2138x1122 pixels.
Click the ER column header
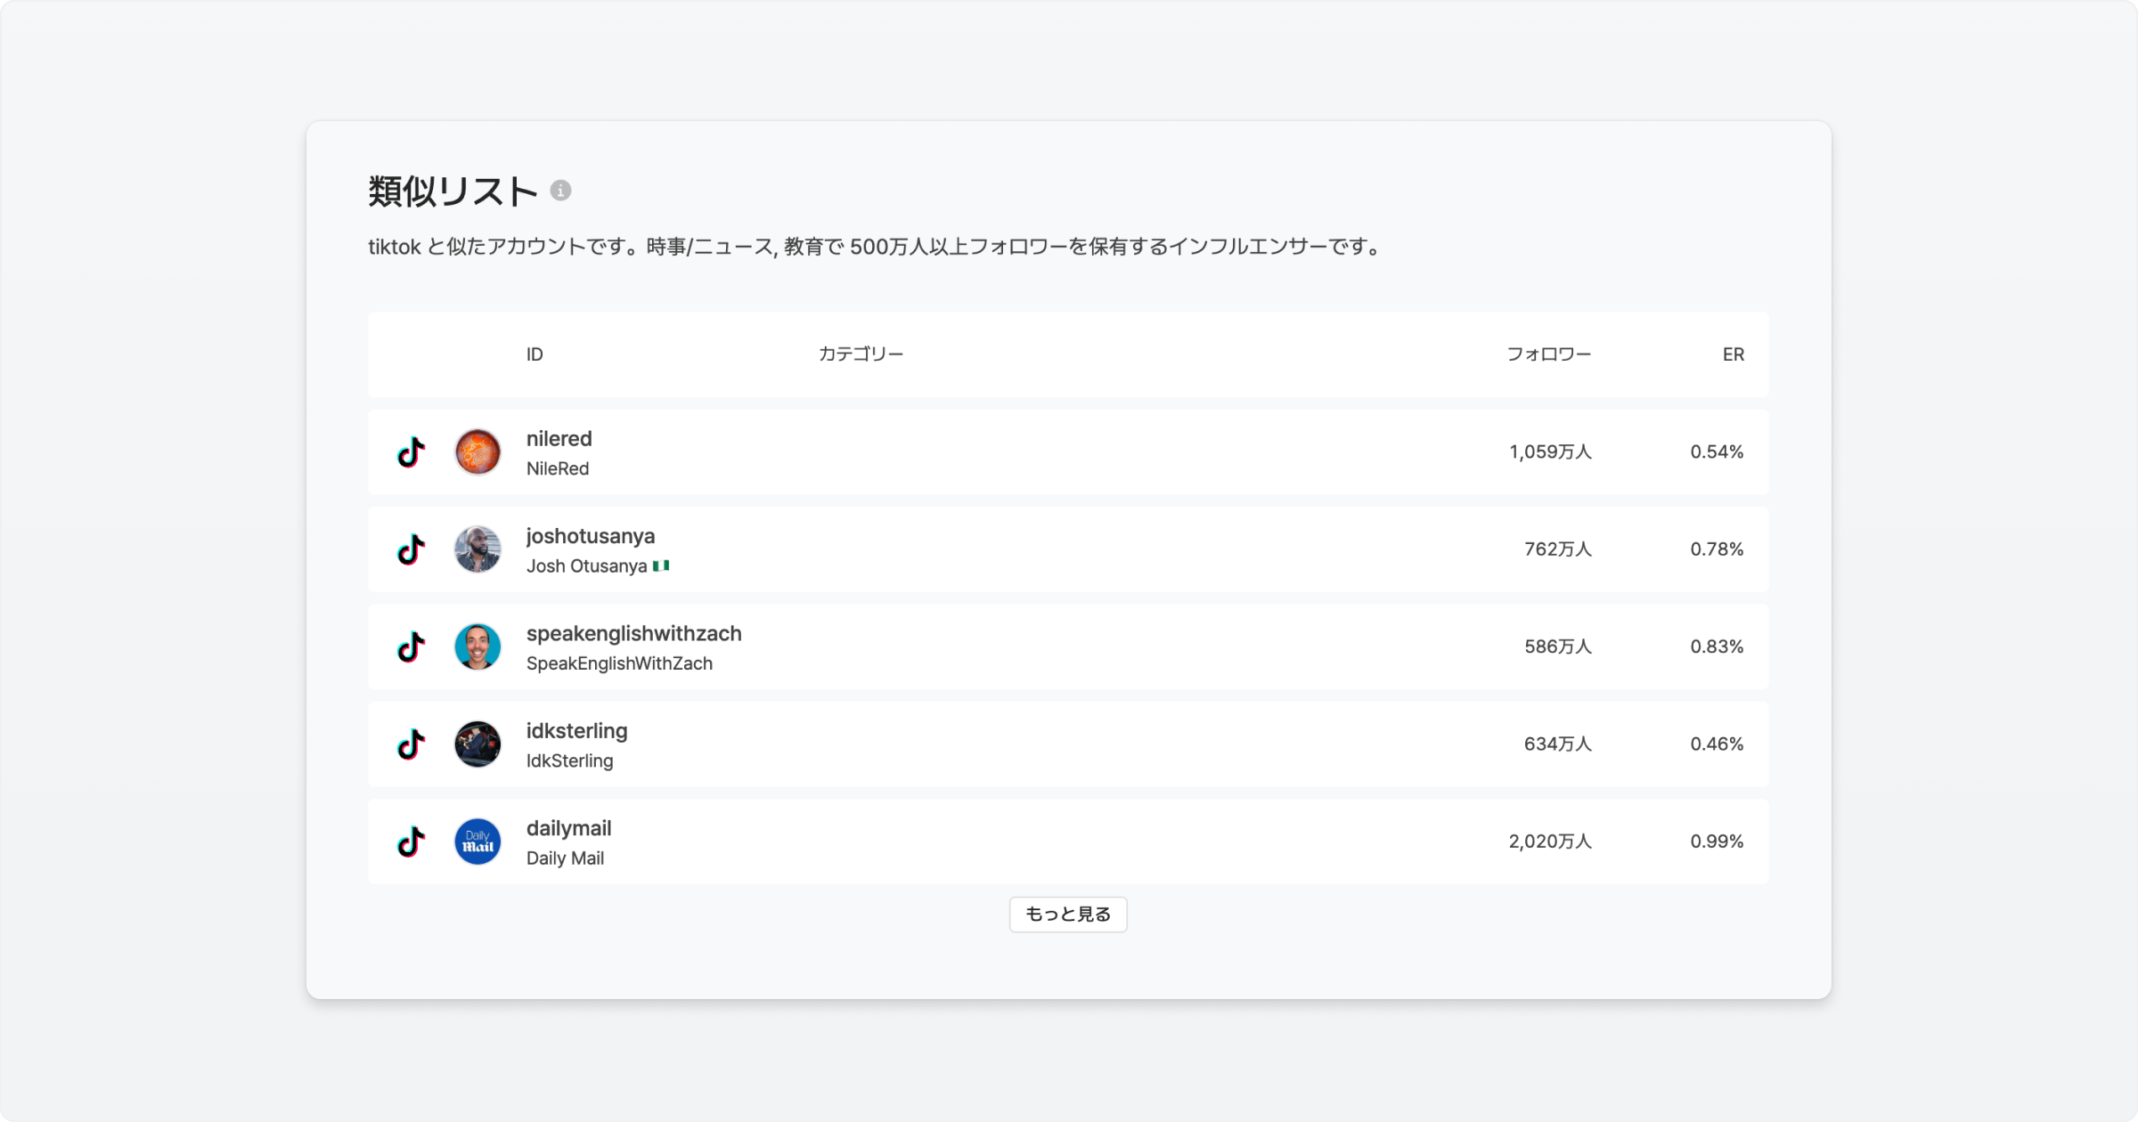coord(1733,354)
